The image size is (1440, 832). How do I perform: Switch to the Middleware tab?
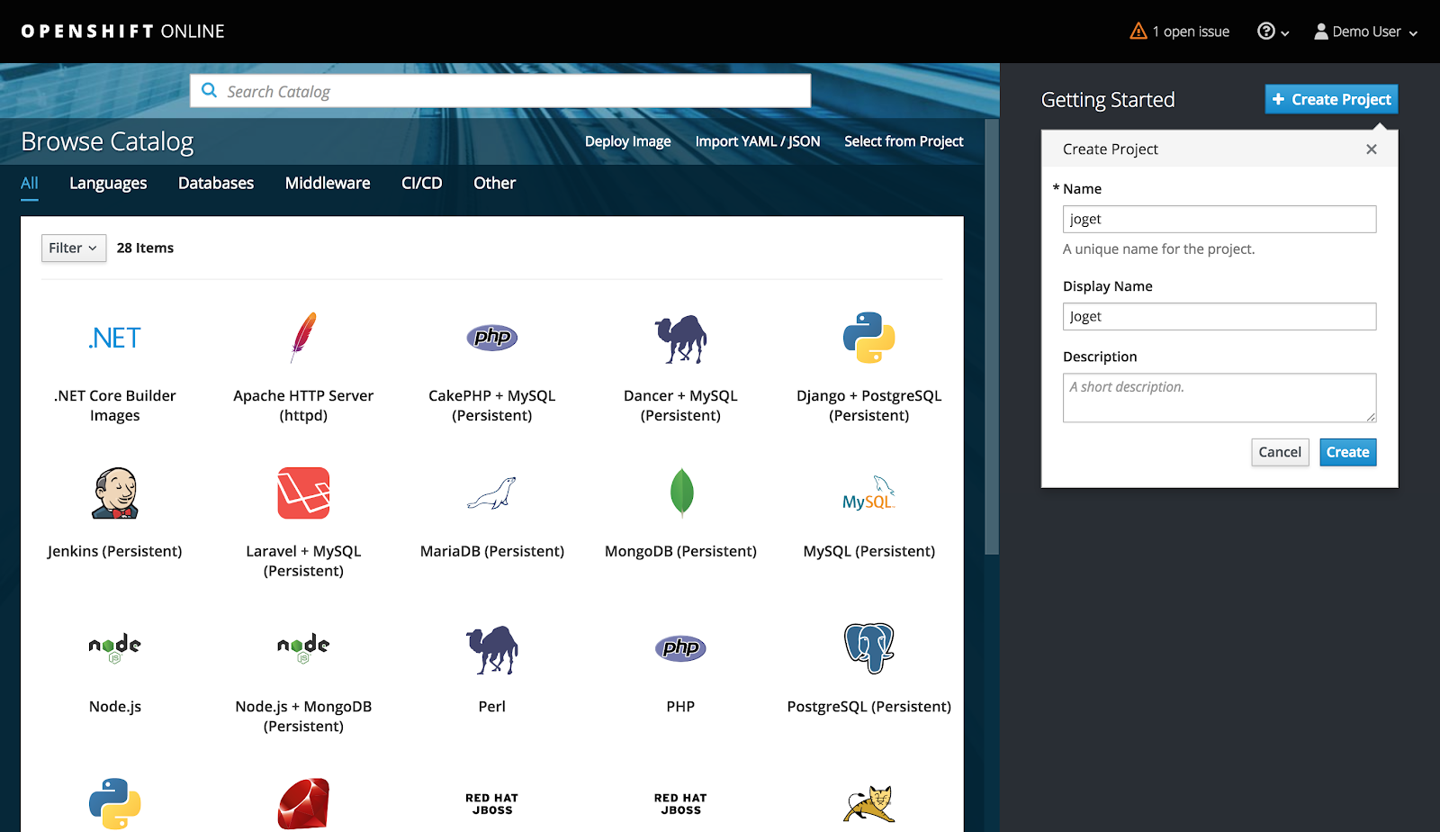tap(328, 183)
